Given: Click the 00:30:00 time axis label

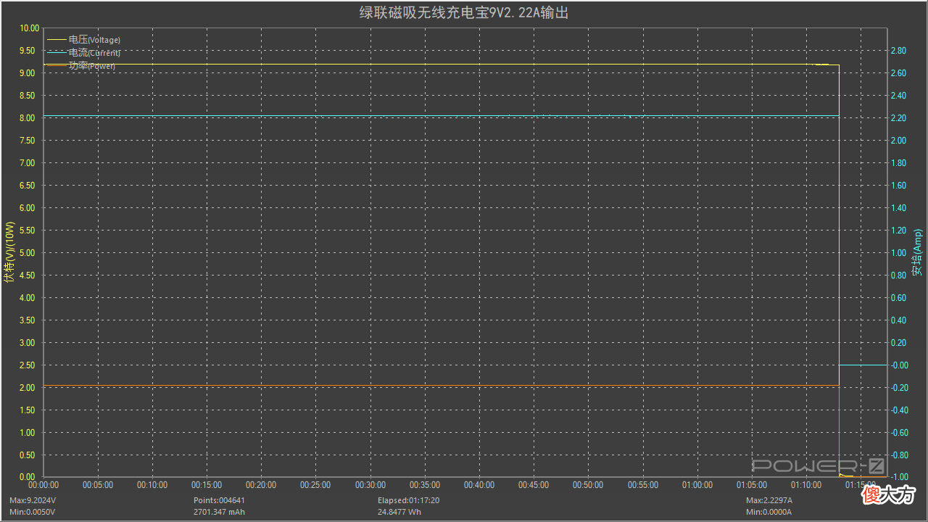Looking at the screenshot, I should pos(370,486).
